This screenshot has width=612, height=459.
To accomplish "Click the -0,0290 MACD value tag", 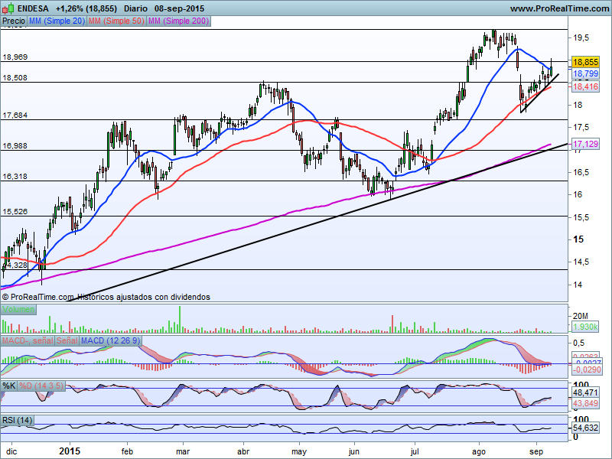I will point(588,369).
